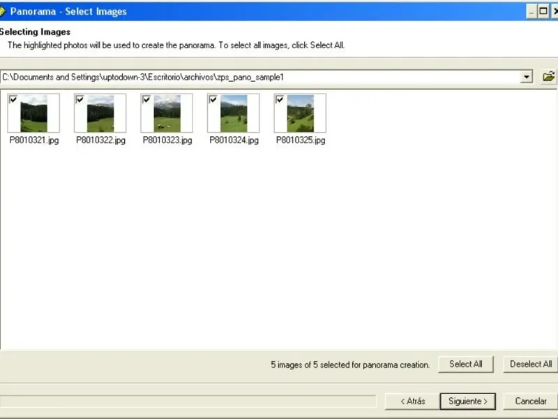Go back with the Atrás button
558x419 pixels.
412,401
